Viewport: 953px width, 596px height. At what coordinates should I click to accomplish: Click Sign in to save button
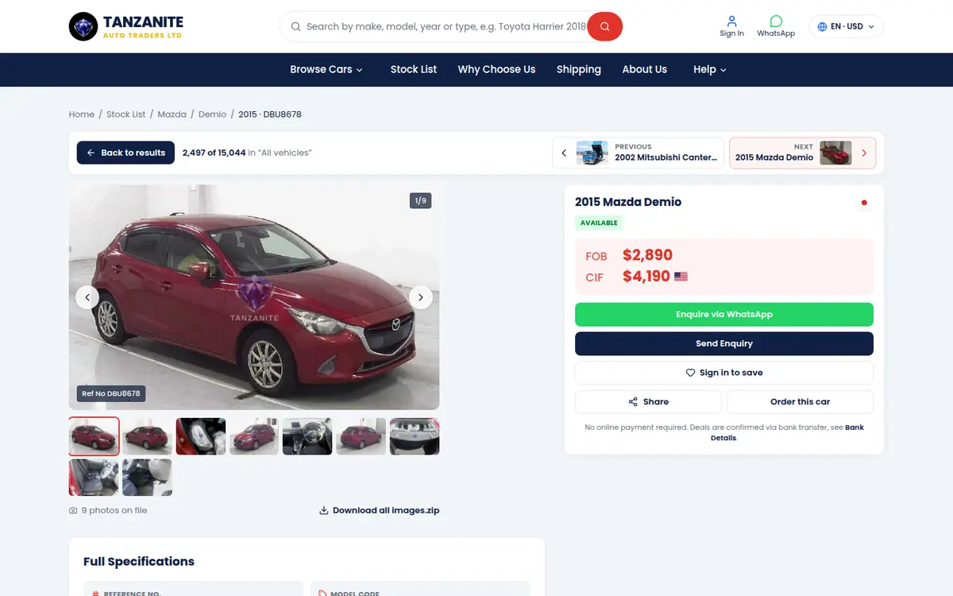click(x=724, y=373)
